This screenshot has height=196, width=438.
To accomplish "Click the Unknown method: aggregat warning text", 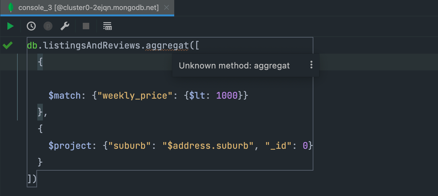I will (234, 65).
